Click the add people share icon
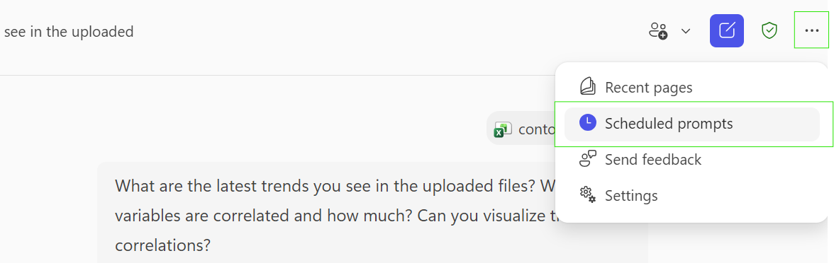This screenshot has width=834, height=263. tap(658, 31)
